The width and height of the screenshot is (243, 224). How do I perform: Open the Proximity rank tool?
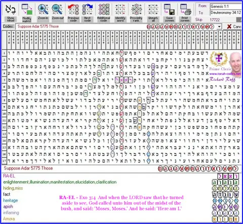point(136,13)
